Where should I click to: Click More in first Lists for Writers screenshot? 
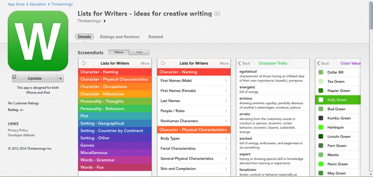click(x=145, y=63)
